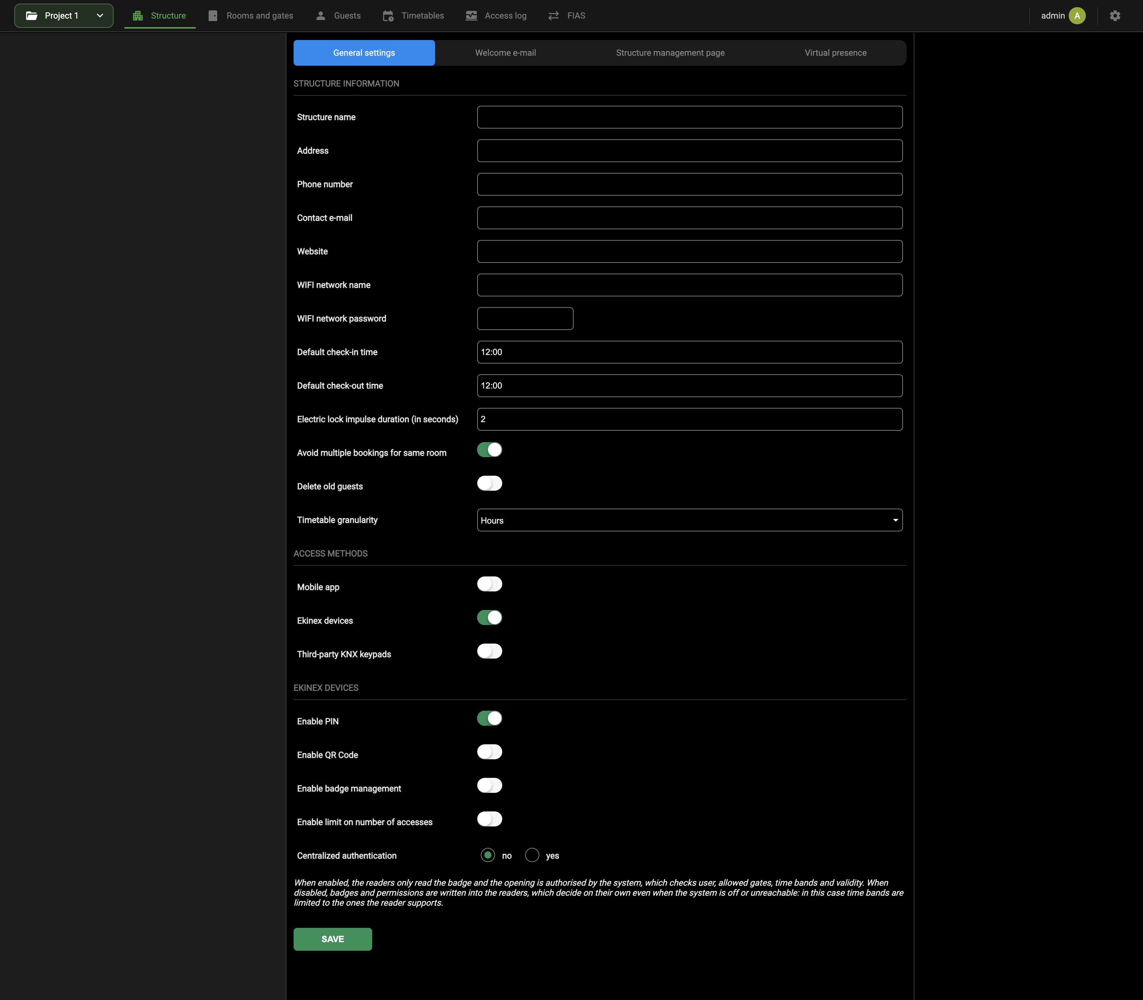Click the Rooms and gates door icon
The image size is (1143, 1000).
click(x=213, y=16)
